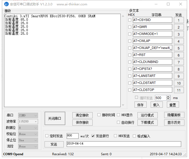Click the receive area scroll down arrow

[x=123, y=105]
